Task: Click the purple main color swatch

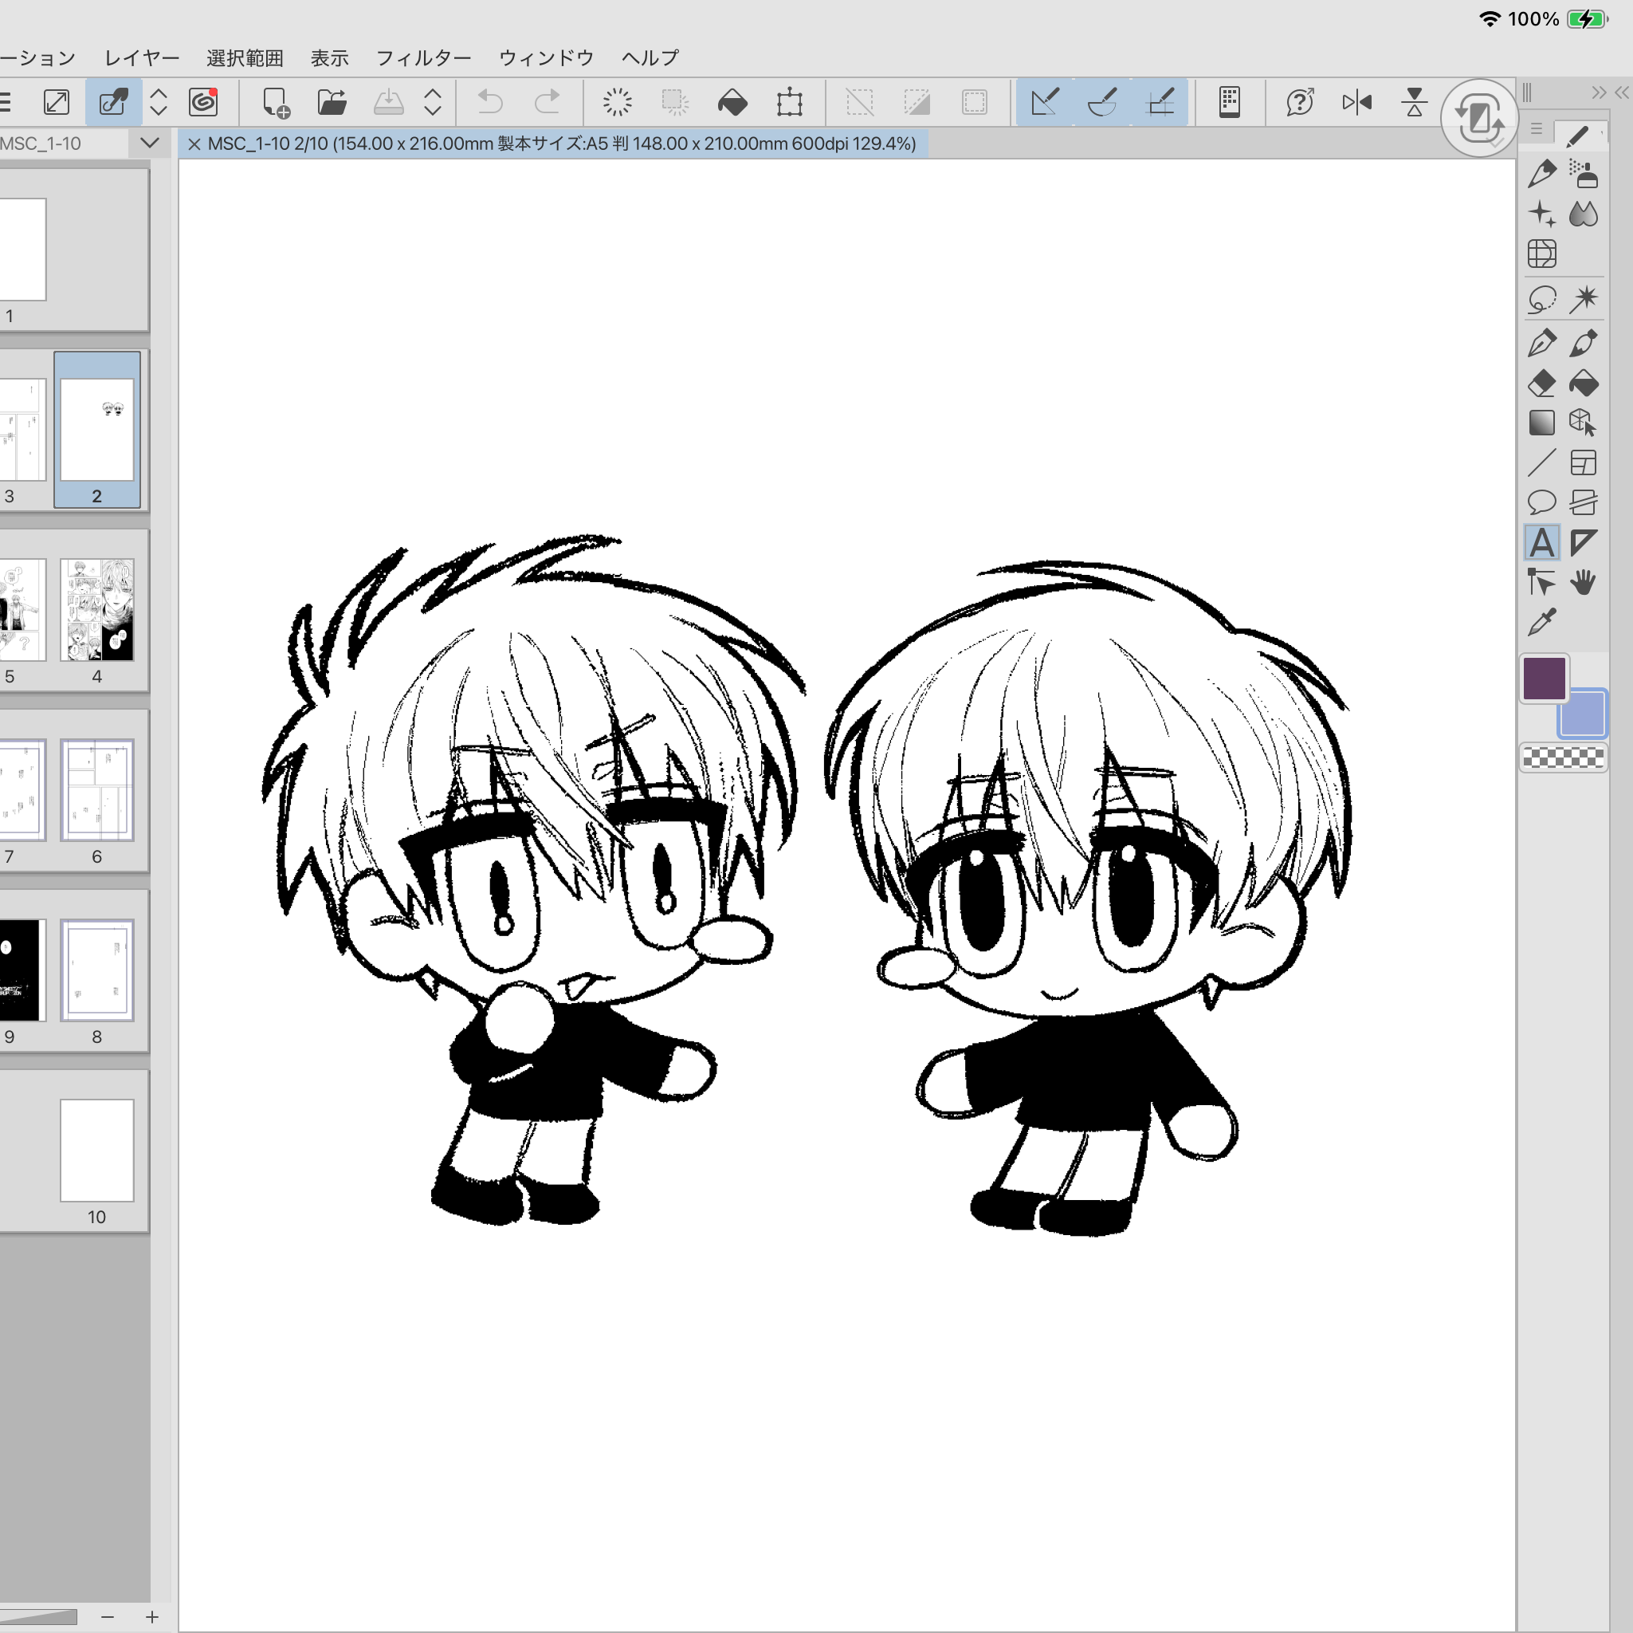Action: point(1544,679)
